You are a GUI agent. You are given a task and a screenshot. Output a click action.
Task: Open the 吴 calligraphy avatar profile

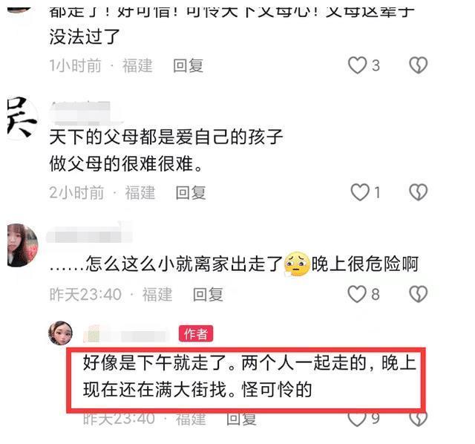[22, 117]
